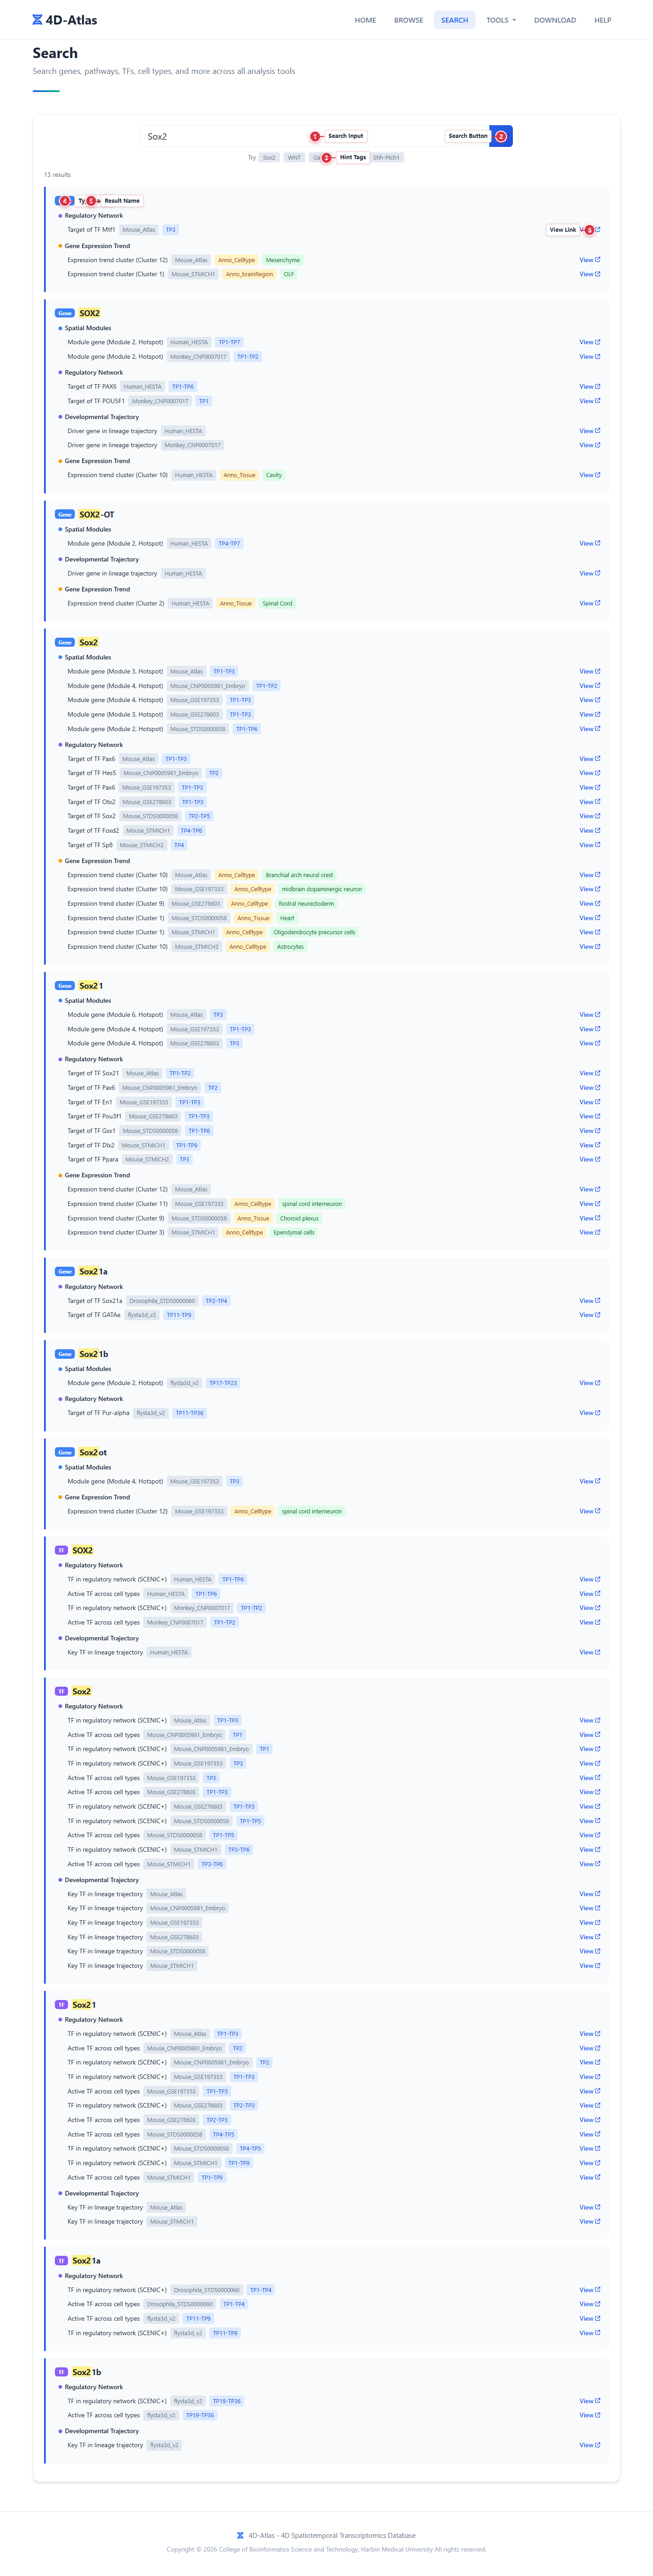Go to BROWSE in the navbar
Image resolution: width=653 pixels, height=2576 pixels.
408,20
